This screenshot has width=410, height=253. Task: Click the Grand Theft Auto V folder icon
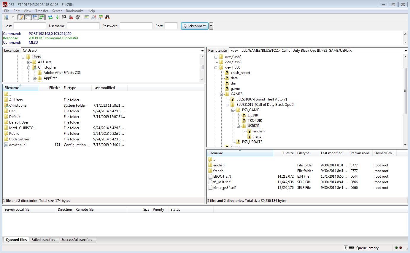click(233, 99)
